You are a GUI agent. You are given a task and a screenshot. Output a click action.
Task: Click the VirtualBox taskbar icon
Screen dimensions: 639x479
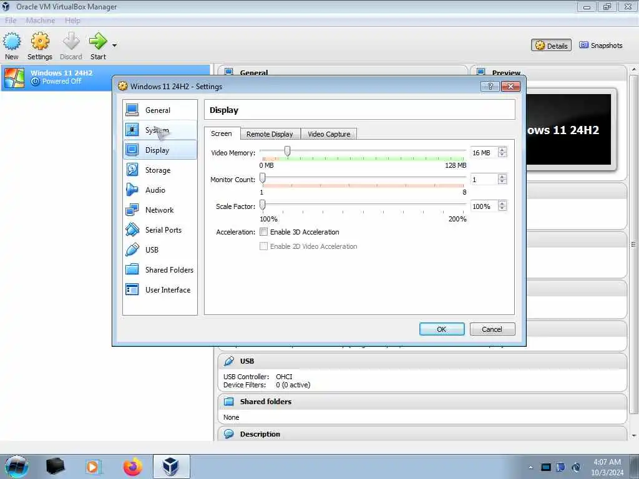[171, 467]
